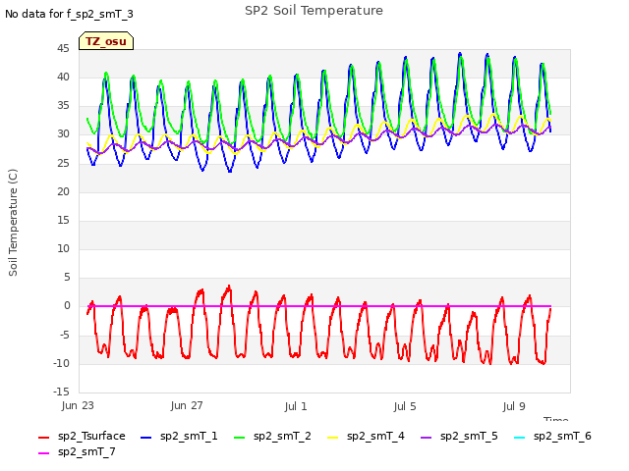Click the yellow sp2_smT_4 legend swatch
Image resolution: width=629 pixels, height=471 pixels.
[332, 438]
